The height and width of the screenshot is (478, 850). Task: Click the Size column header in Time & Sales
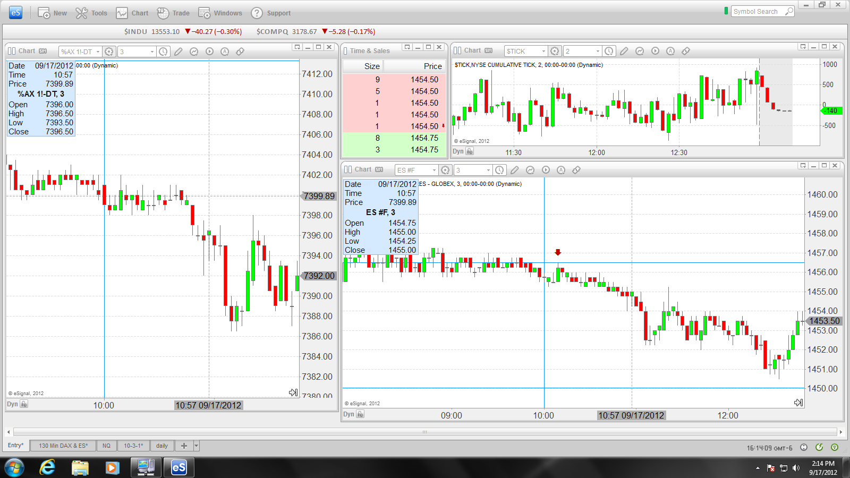pyautogui.click(x=363, y=66)
